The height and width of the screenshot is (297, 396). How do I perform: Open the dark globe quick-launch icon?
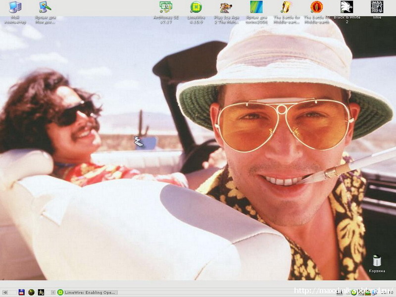[x=31, y=292]
